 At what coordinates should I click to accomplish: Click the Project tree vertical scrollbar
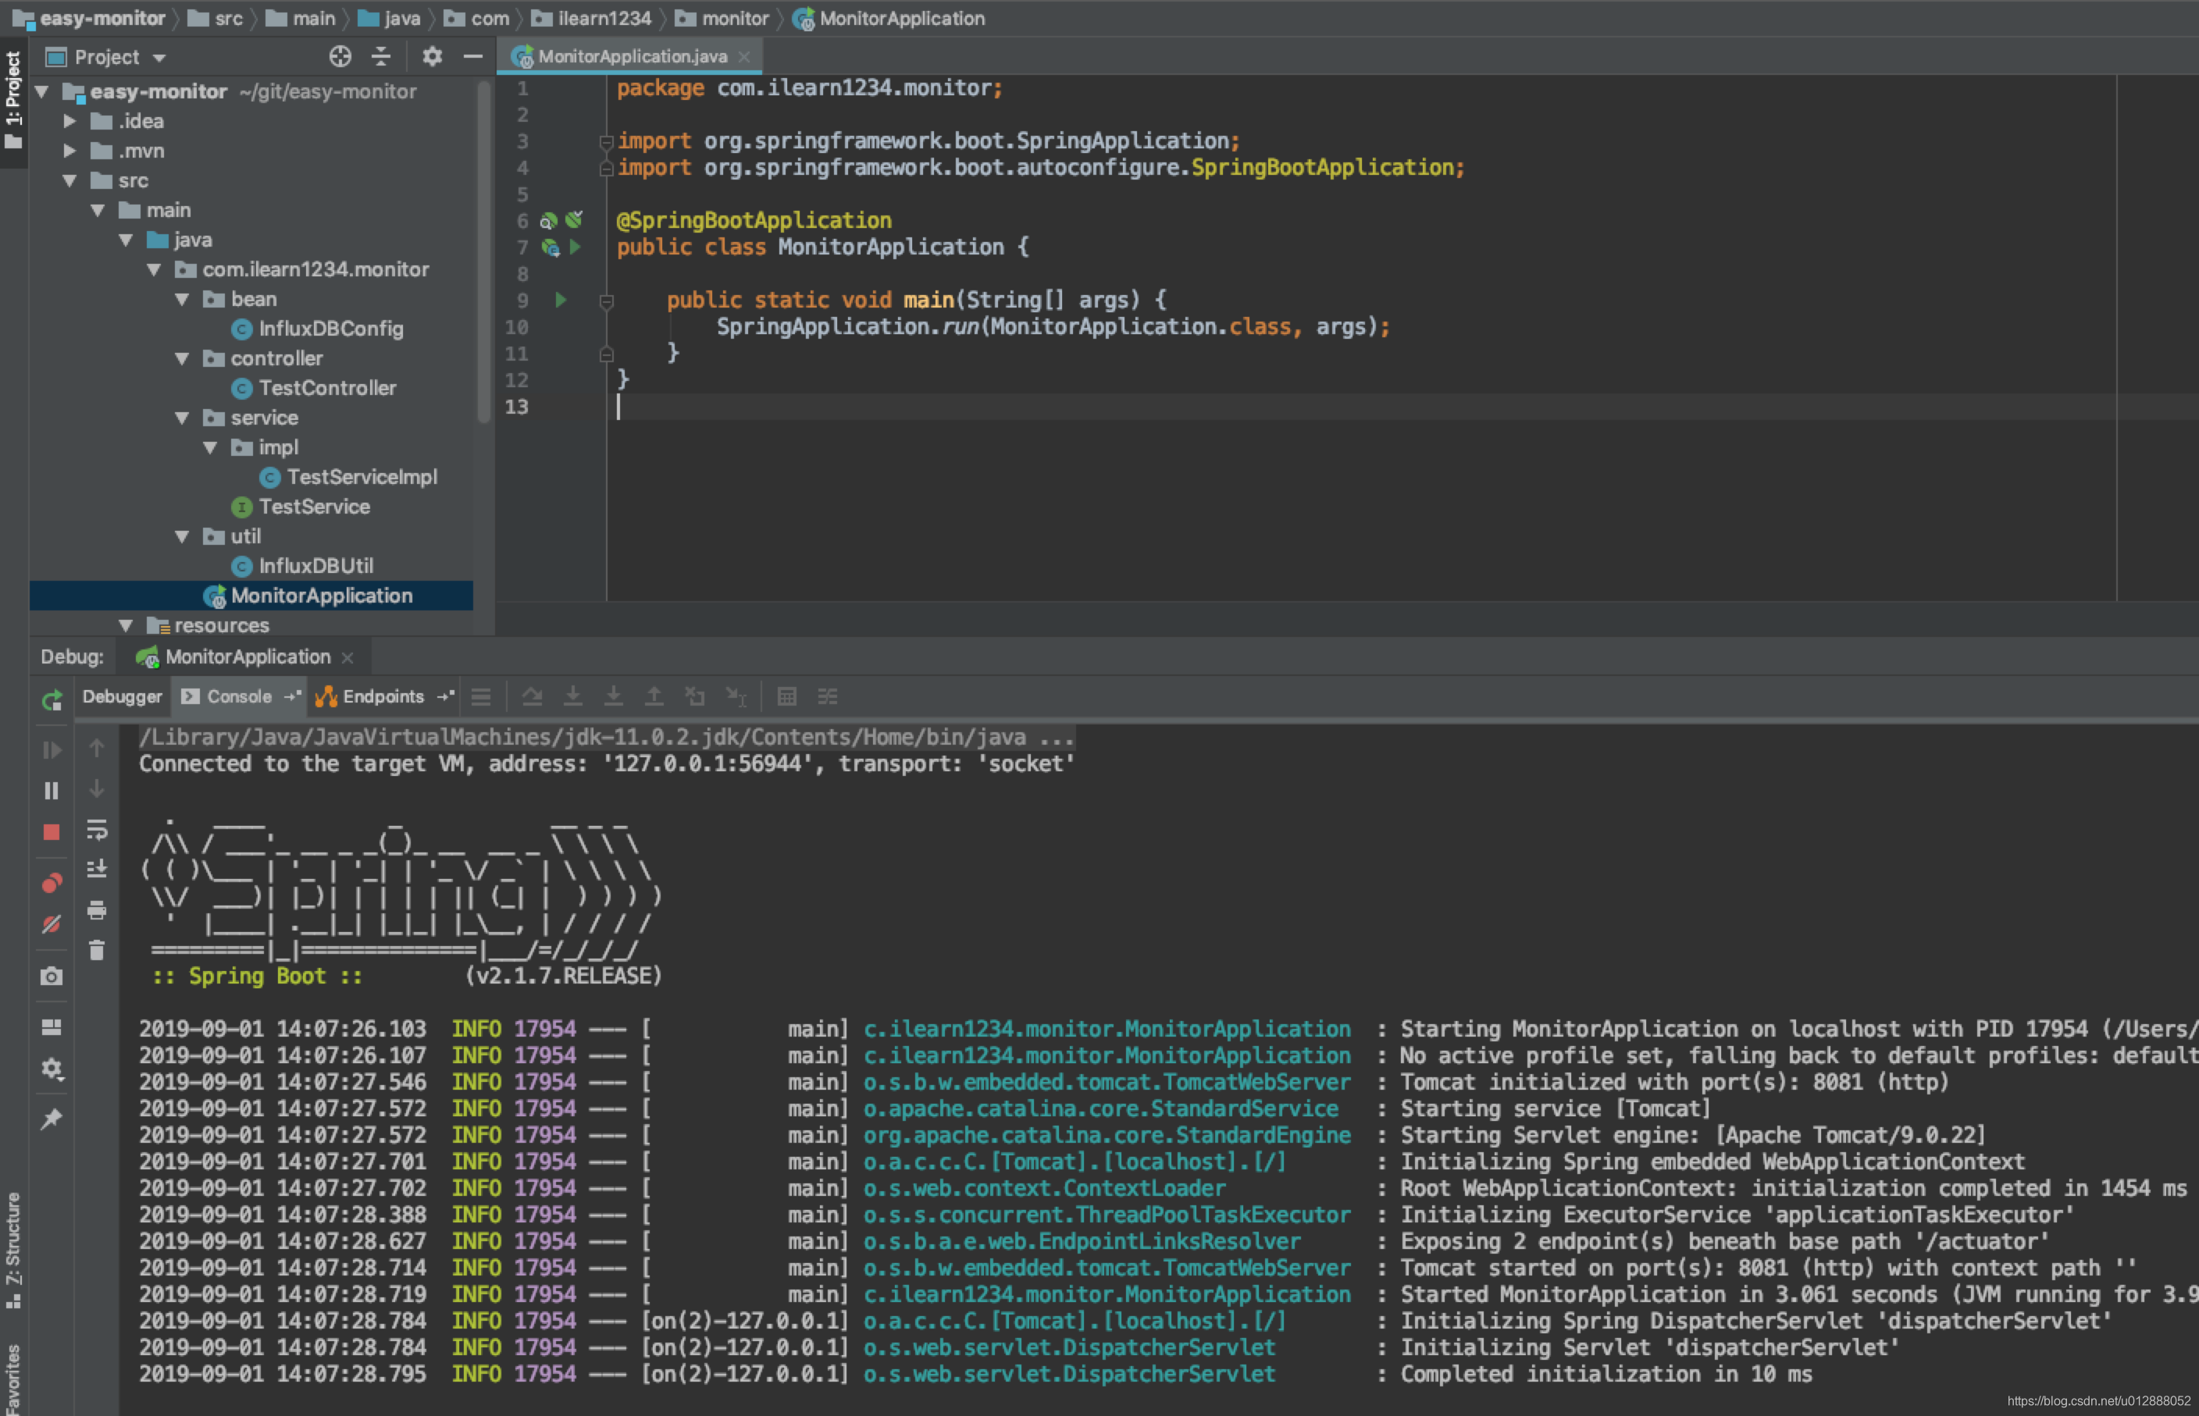click(x=483, y=253)
